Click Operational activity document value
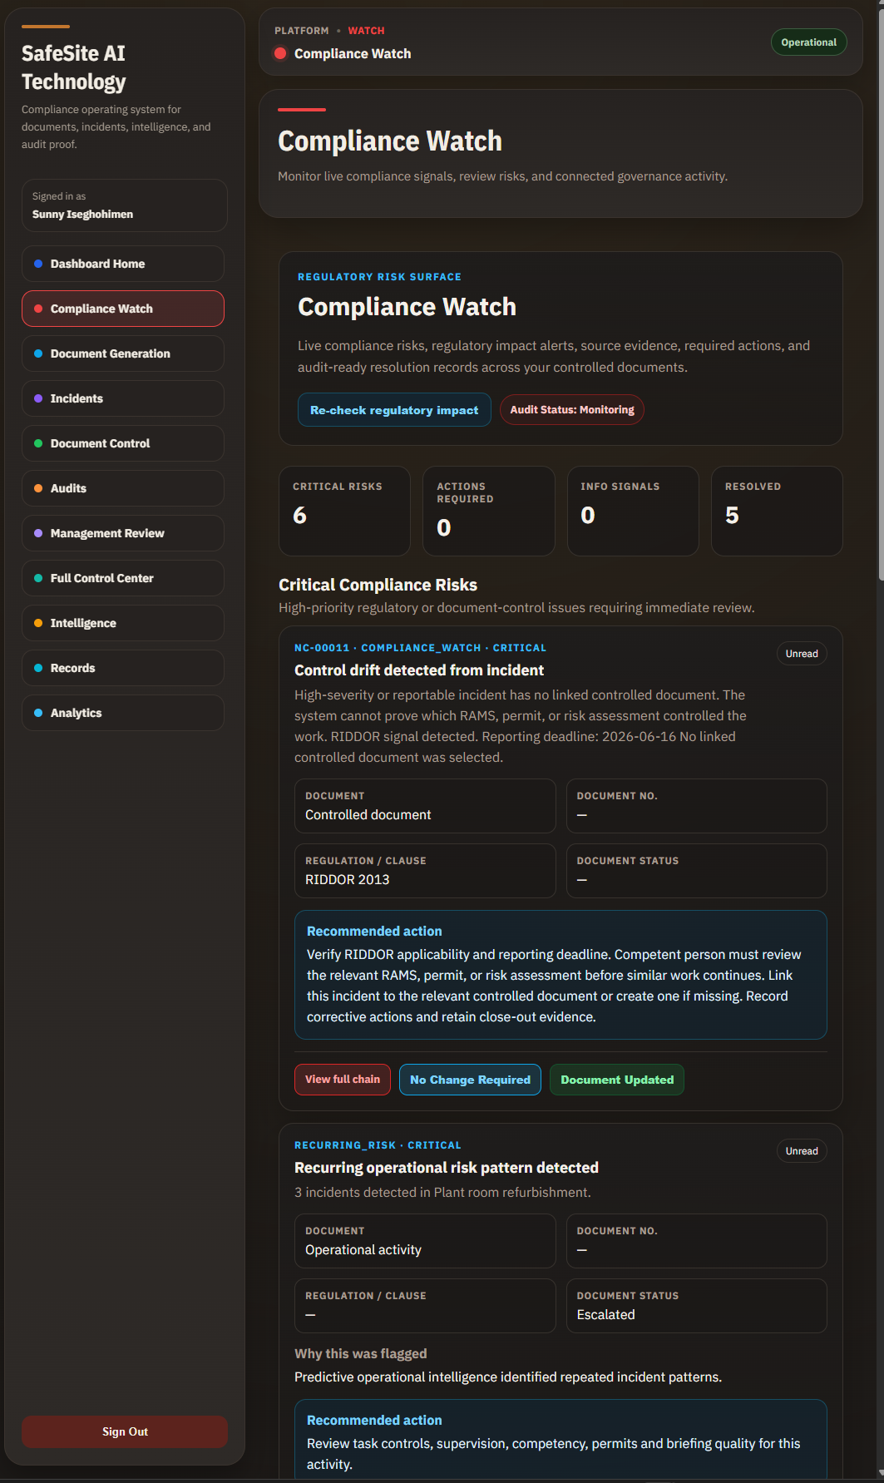 (x=363, y=1250)
